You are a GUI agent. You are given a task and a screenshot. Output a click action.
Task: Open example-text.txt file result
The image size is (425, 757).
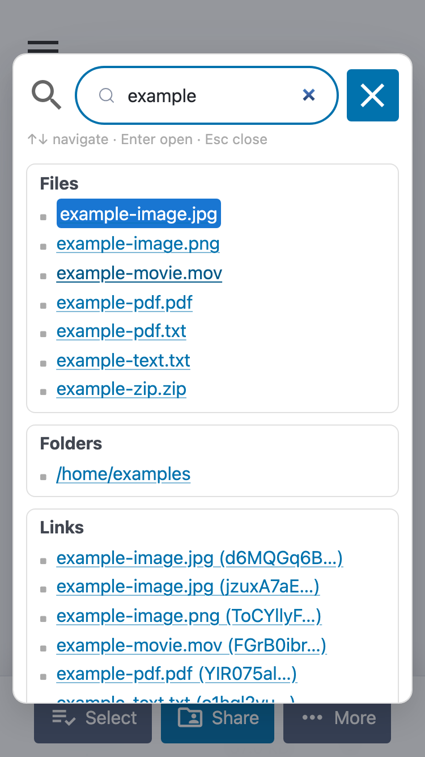(x=124, y=361)
